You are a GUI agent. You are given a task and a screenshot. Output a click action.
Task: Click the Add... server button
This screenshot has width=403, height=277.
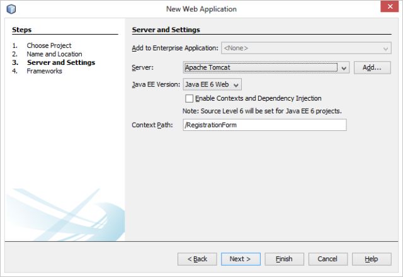(x=372, y=67)
